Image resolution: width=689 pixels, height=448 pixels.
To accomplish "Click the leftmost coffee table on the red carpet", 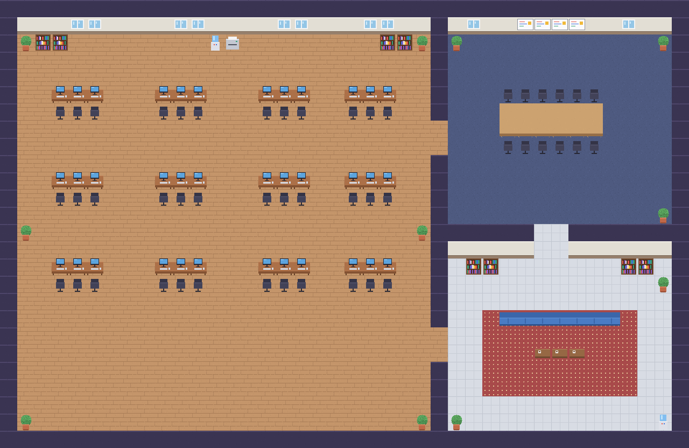I will tap(543, 353).
